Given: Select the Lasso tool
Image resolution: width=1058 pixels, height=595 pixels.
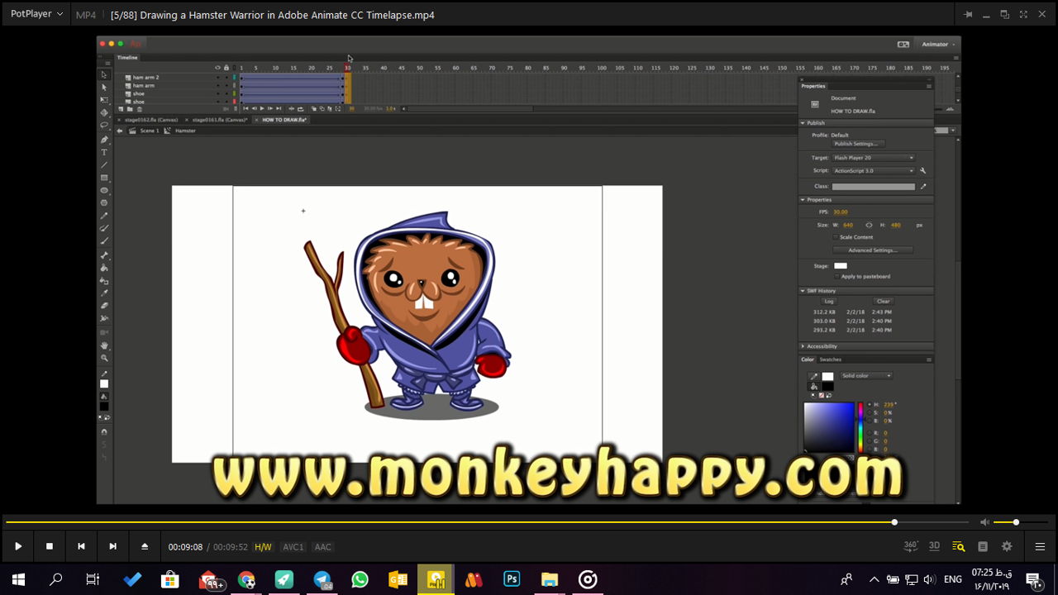Looking at the screenshot, I should pos(104,126).
